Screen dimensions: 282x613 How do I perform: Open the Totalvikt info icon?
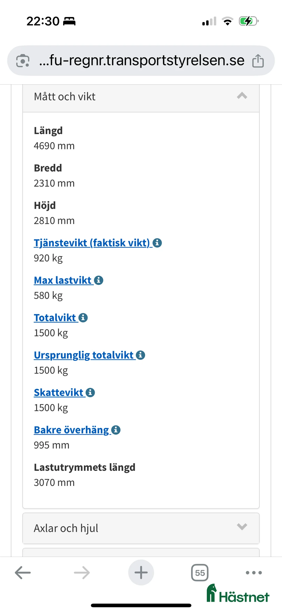(x=83, y=317)
